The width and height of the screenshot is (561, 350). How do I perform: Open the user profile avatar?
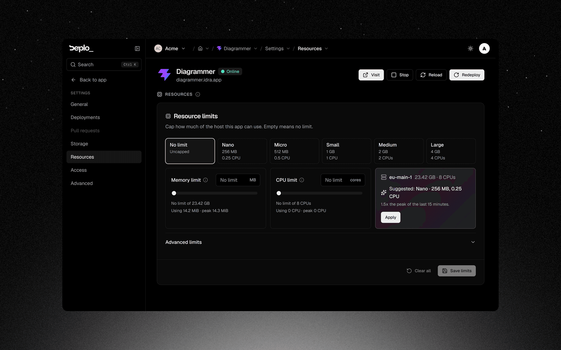(x=484, y=49)
